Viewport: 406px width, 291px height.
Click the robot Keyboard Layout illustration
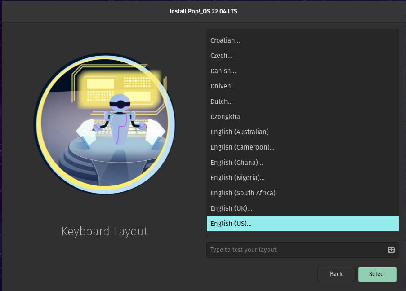(x=105, y=123)
